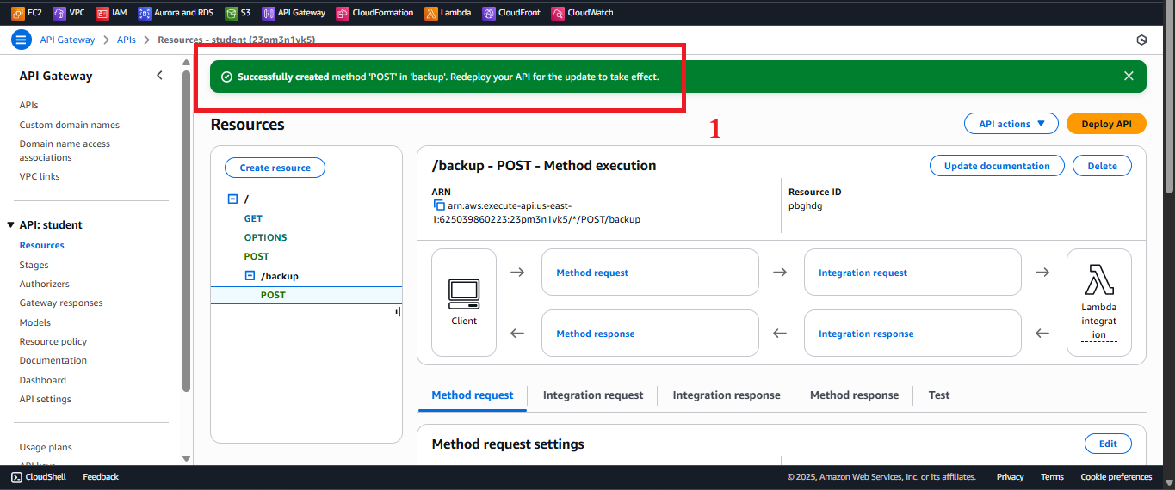
Task: Open API settings in sidebar
Action: click(x=46, y=399)
